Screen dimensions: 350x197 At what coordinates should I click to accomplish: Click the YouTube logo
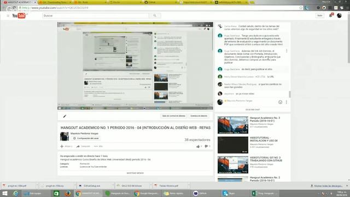(x=19, y=16)
